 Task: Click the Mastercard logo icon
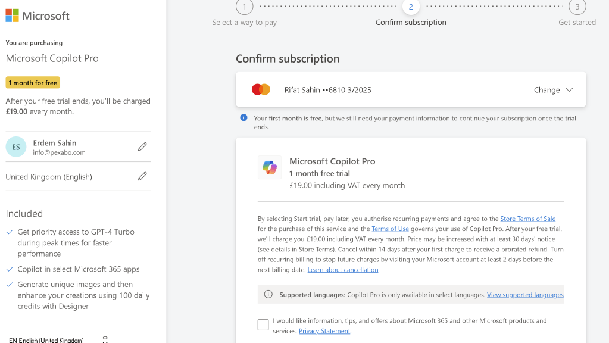pyautogui.click(x=261, y=89)
